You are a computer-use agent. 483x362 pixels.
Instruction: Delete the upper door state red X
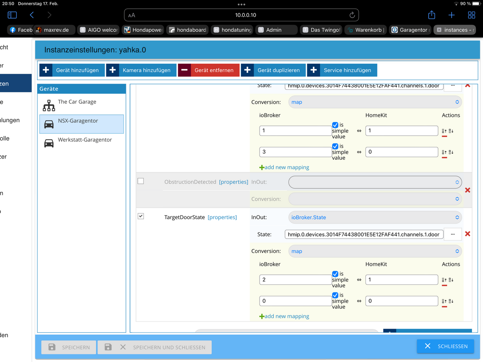[468, 85]
